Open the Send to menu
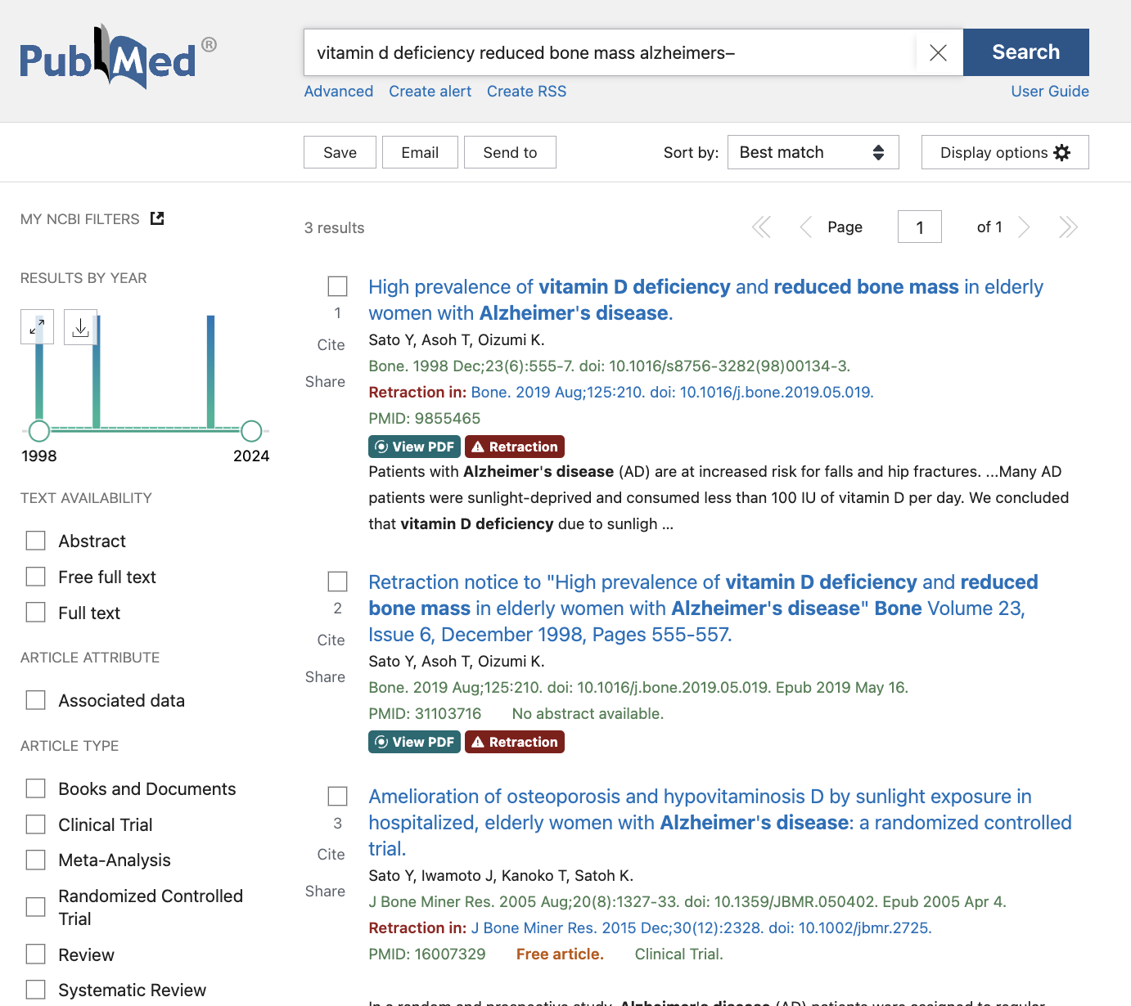 coord(510,153)
